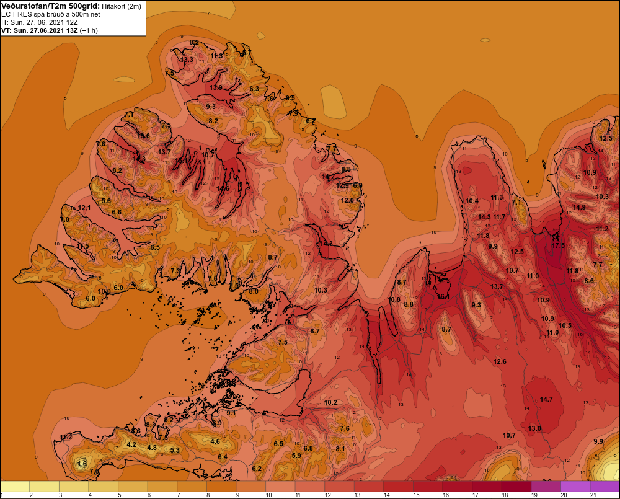Click the 17.5 temperature reading
This screenshot has width=620, height=499.
click(558, 245)
